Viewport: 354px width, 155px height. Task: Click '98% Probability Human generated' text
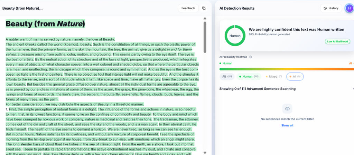coord(269,35)
